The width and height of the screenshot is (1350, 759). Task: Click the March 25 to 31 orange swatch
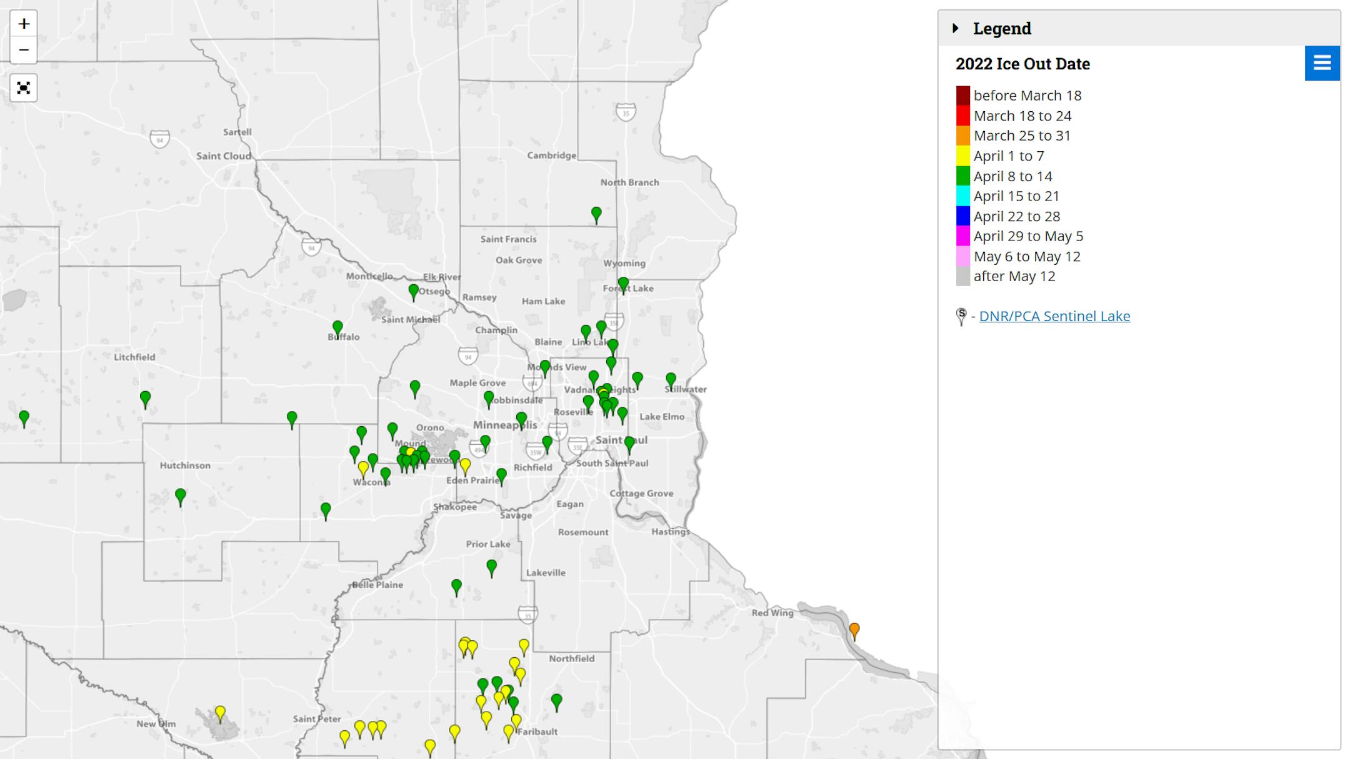pos(962,136)
